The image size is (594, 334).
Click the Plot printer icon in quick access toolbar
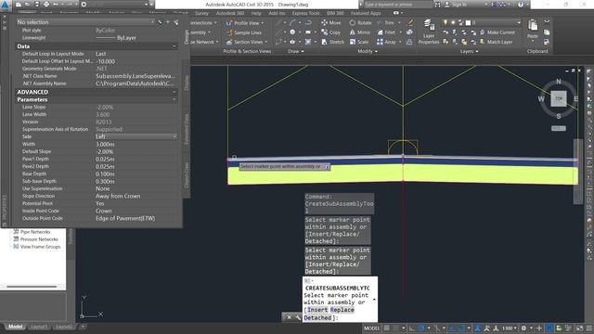pyautogui.click(x=46, y=5)
